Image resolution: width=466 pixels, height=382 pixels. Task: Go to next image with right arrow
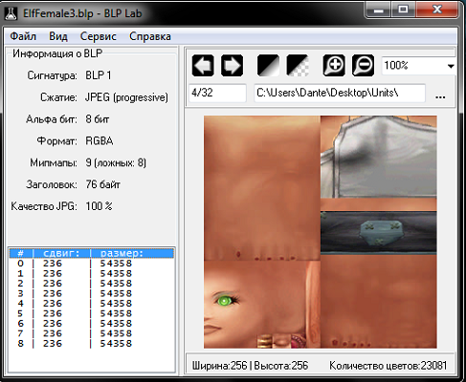pyautogui.click(x=232, y=66)
